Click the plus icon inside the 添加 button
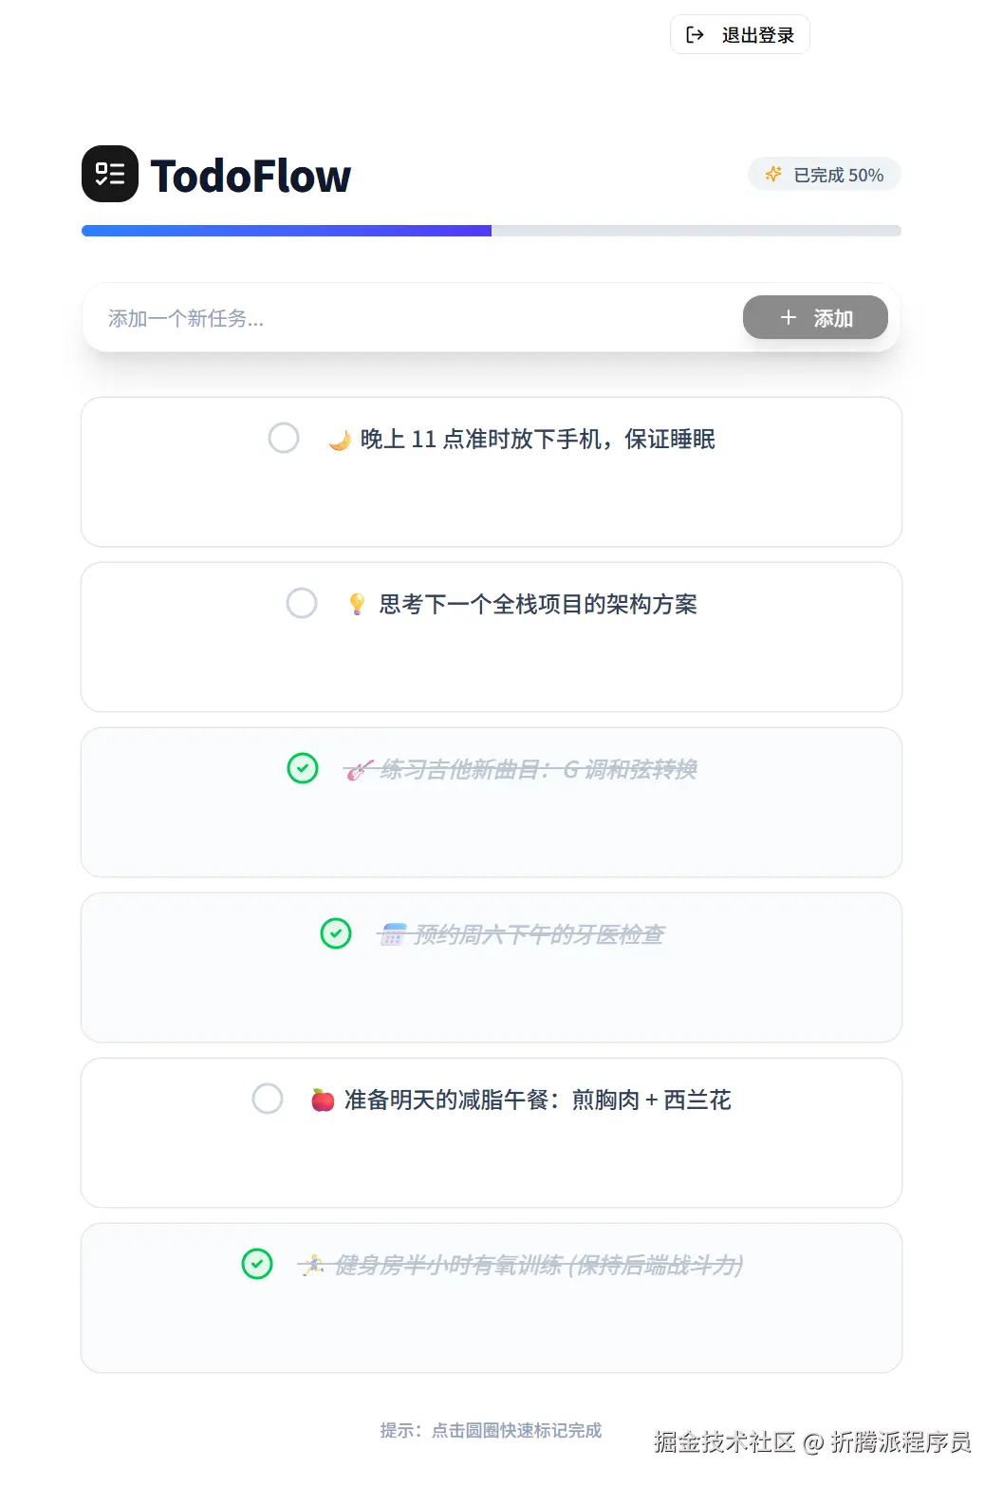 coord(788,317)
